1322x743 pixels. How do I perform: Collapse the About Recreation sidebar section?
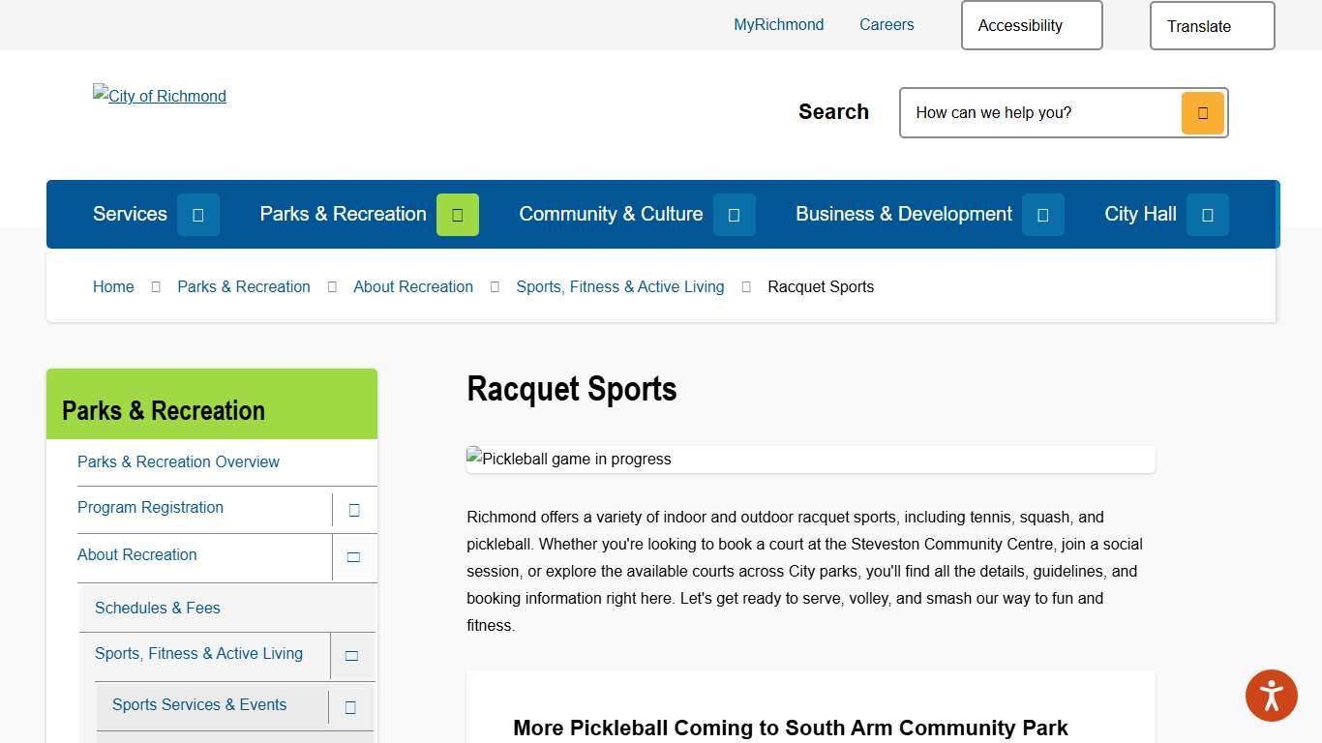(353, 556)
